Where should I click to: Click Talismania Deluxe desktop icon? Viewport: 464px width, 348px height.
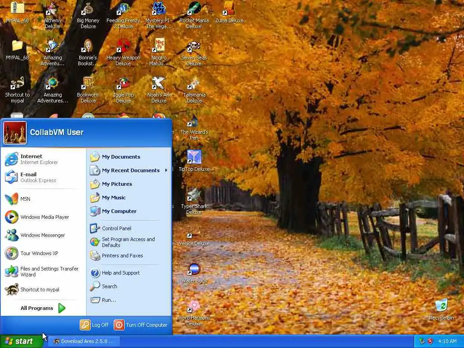pos(194,89)
